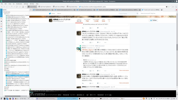Click the Stop loading icon
The height and width of the screenshot is (100, 178).
pyautogui.click(x=20, y=7)
